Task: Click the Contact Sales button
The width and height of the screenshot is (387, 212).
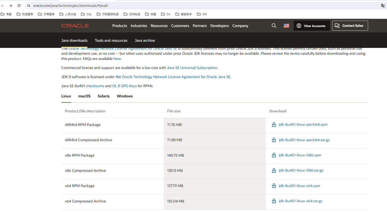Action: pyautogui.click(x=350, y=26)
